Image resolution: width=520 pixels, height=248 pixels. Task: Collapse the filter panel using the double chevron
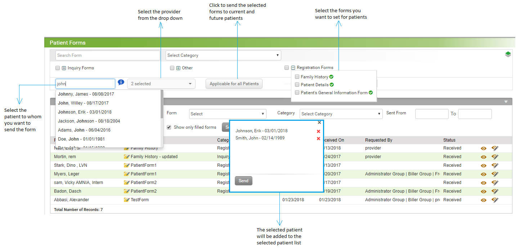pyautogui.click(x=505, y=101)
